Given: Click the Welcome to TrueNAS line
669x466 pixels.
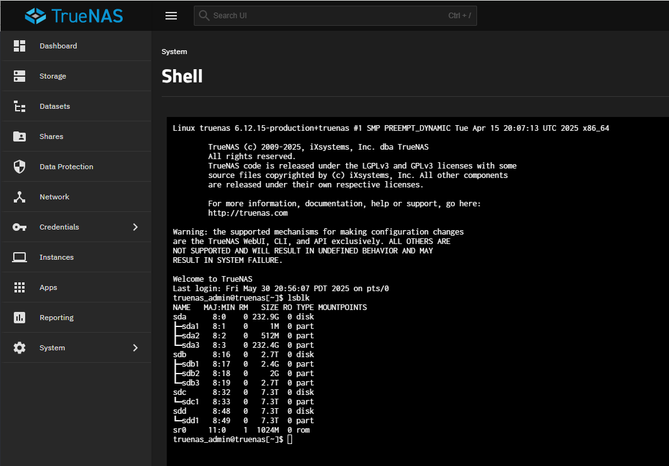Looking at the screenshot, I should coord(213,279).
